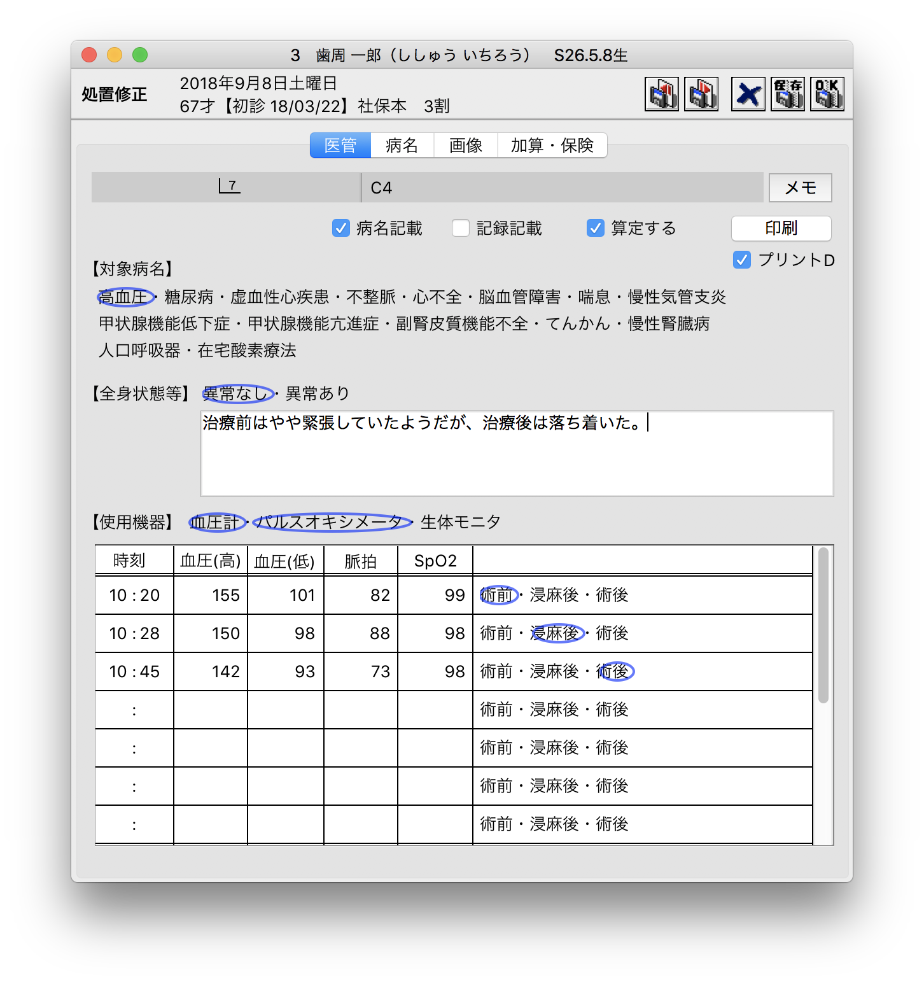Select 術前 in the 10:45 row
The height and width of the screenshot is (984, 924).
pyautogui.click(x=496, y=671)
